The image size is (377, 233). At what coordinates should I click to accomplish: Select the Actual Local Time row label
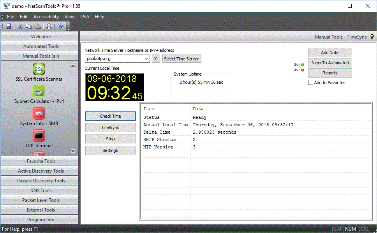click(166, 125)
